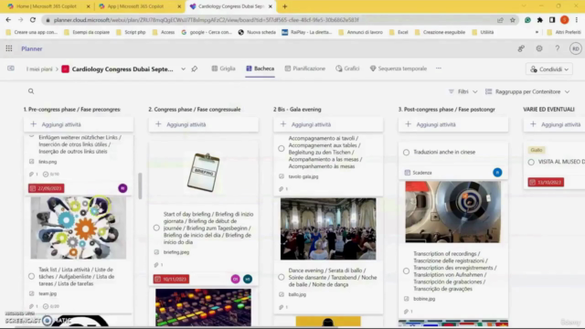Viewport: 585px width, 329px height.
Task: Click teal assignee avatar on briefing card
Action: tap(248, 279)
